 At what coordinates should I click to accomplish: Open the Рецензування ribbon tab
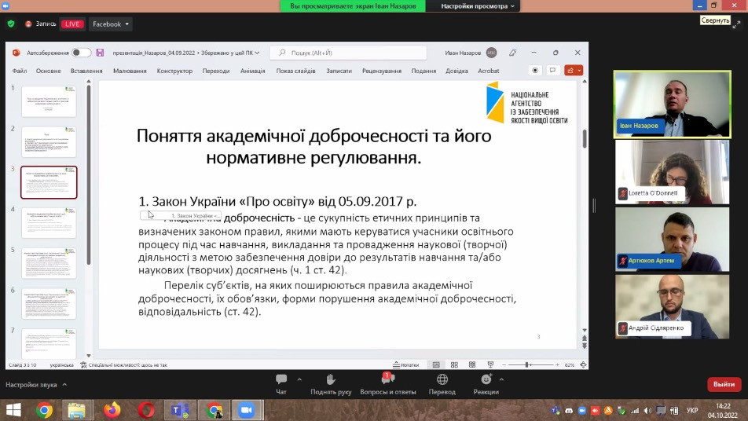coord(382,71)
